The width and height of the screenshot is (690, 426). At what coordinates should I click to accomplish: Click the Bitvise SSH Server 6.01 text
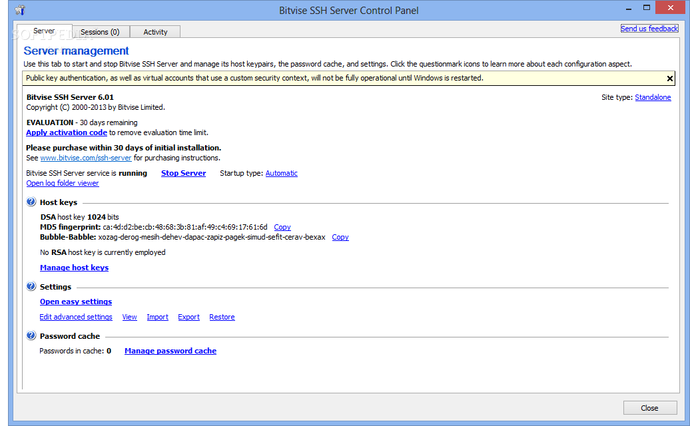tap(70, 97)
